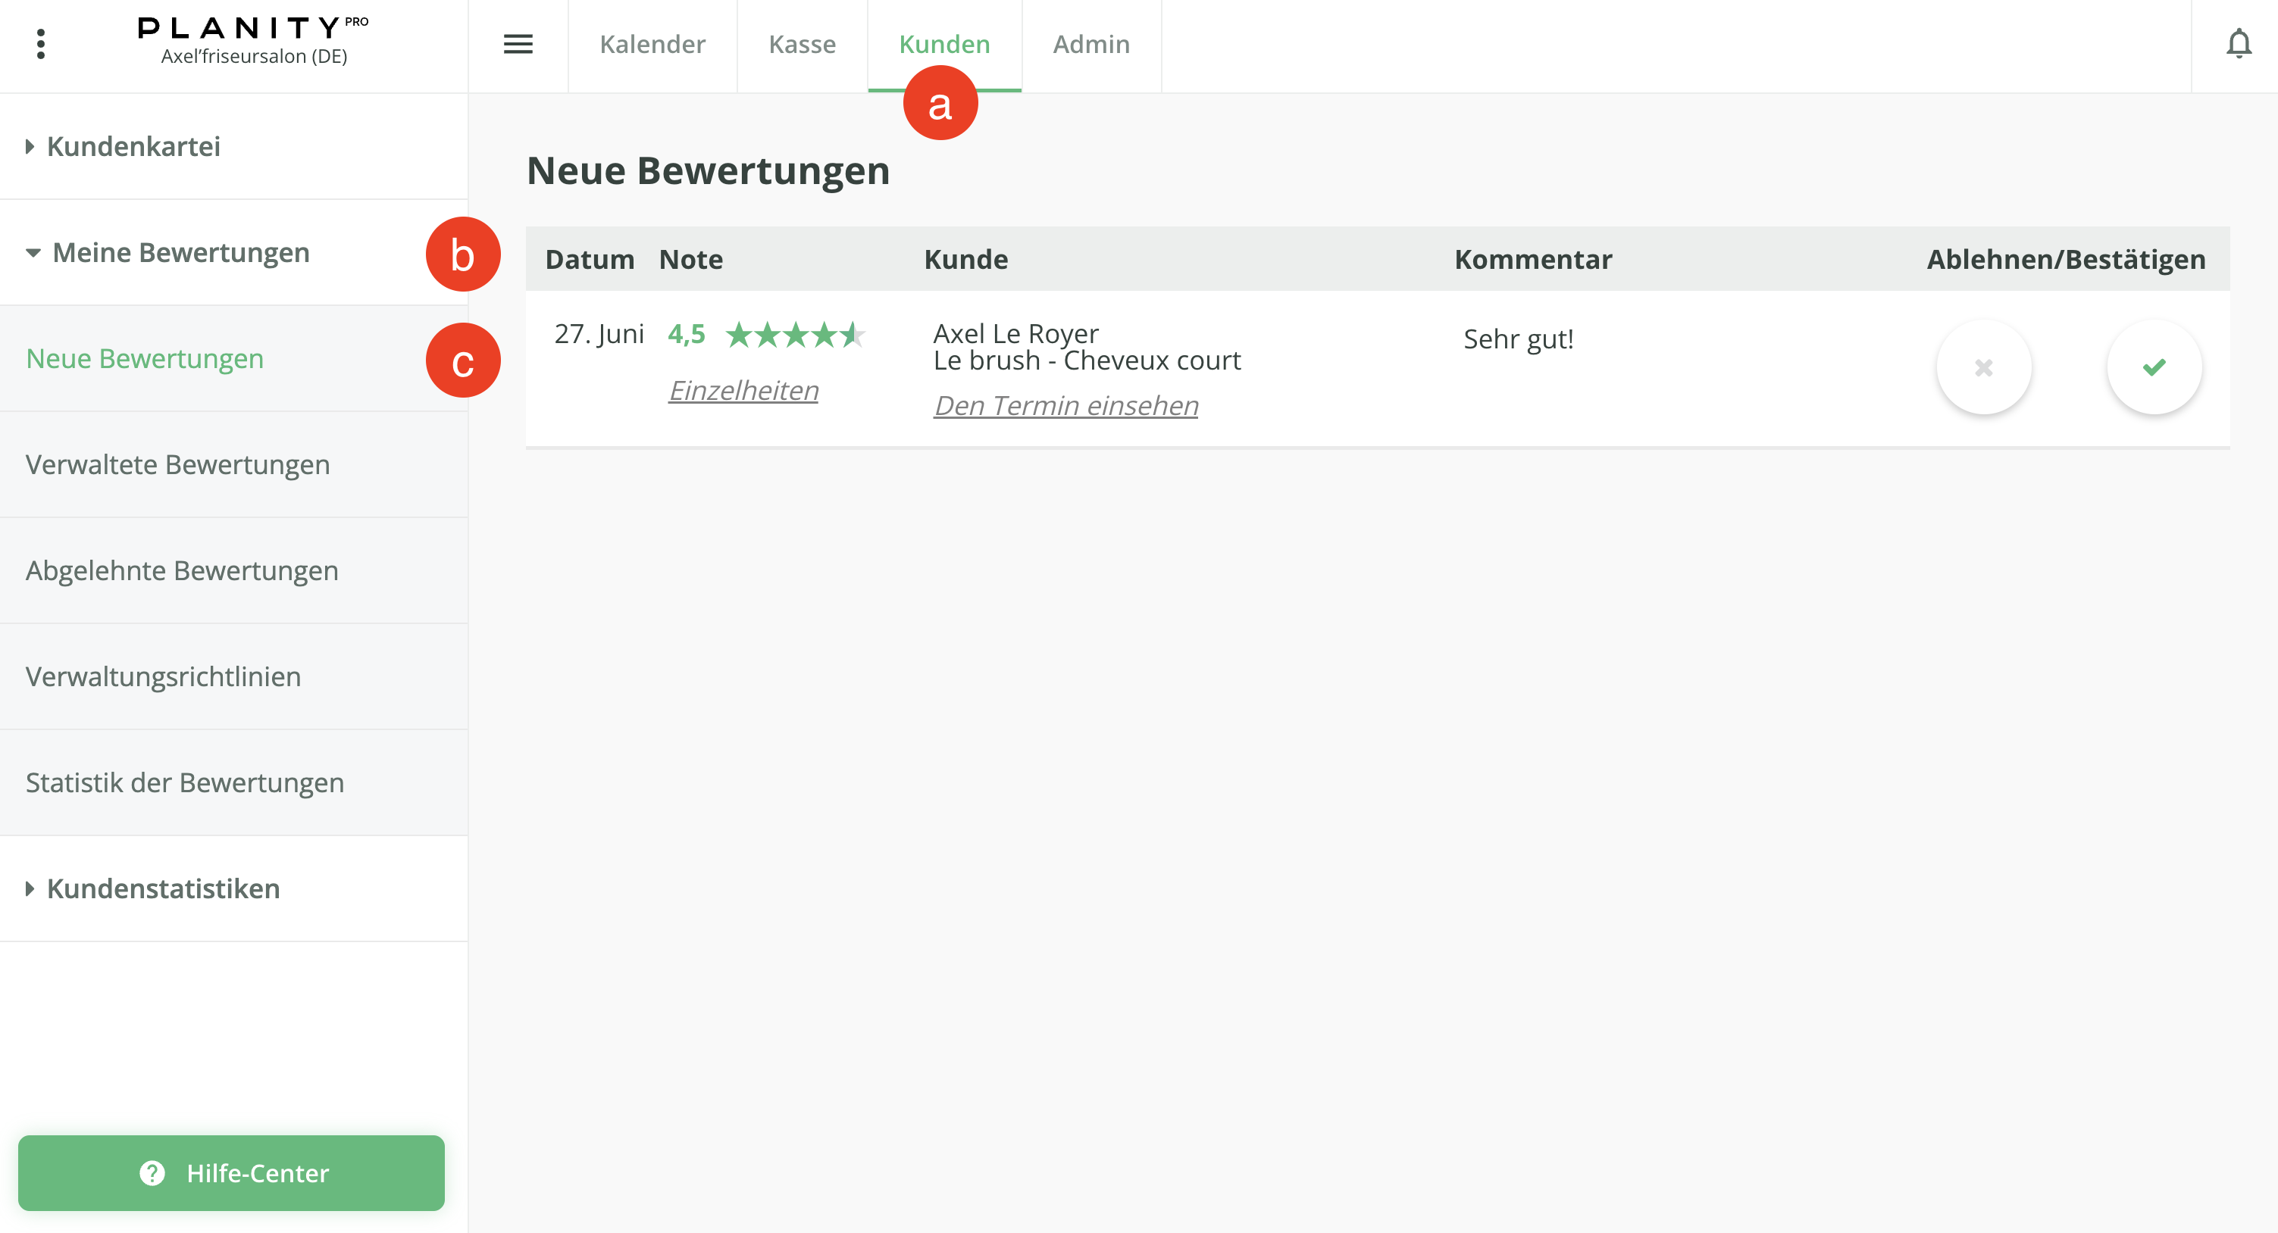2278x1233 pixels.
Task: Toggle the hamburger sidebar menu
Action: [x=518, y=44]
